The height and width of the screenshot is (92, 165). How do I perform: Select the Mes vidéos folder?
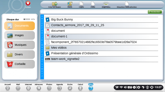click(x=101, y=48)
